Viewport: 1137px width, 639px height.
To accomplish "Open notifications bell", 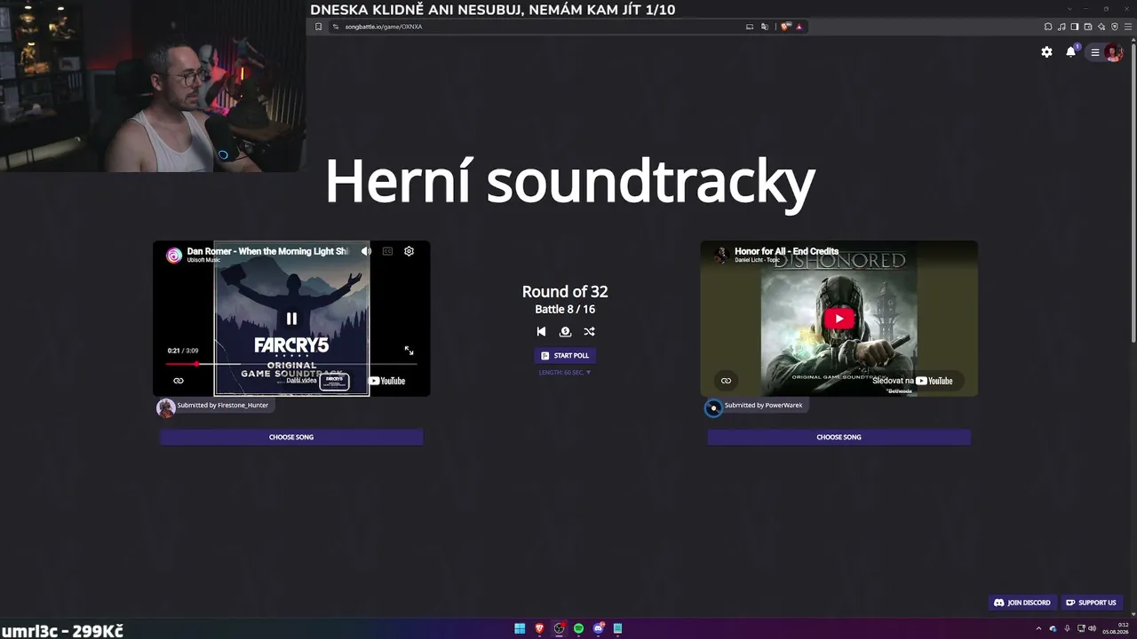I will 1071,51.
